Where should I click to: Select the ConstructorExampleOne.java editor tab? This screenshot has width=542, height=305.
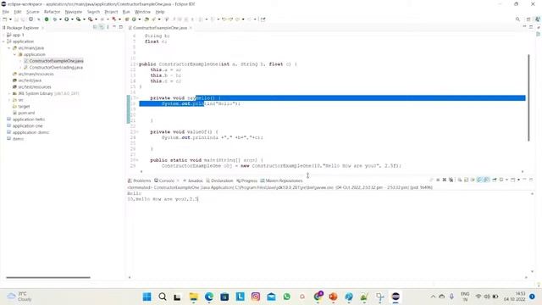tap(160, 28)
